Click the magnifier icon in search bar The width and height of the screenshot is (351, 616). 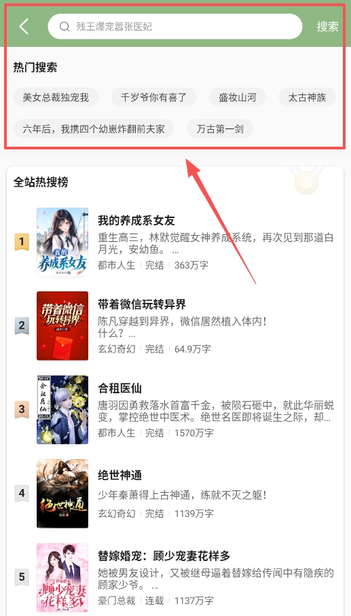tap(64, 26)
